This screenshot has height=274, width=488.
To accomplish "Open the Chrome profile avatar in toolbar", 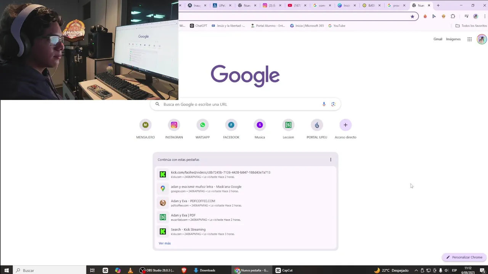I will 475,16.
